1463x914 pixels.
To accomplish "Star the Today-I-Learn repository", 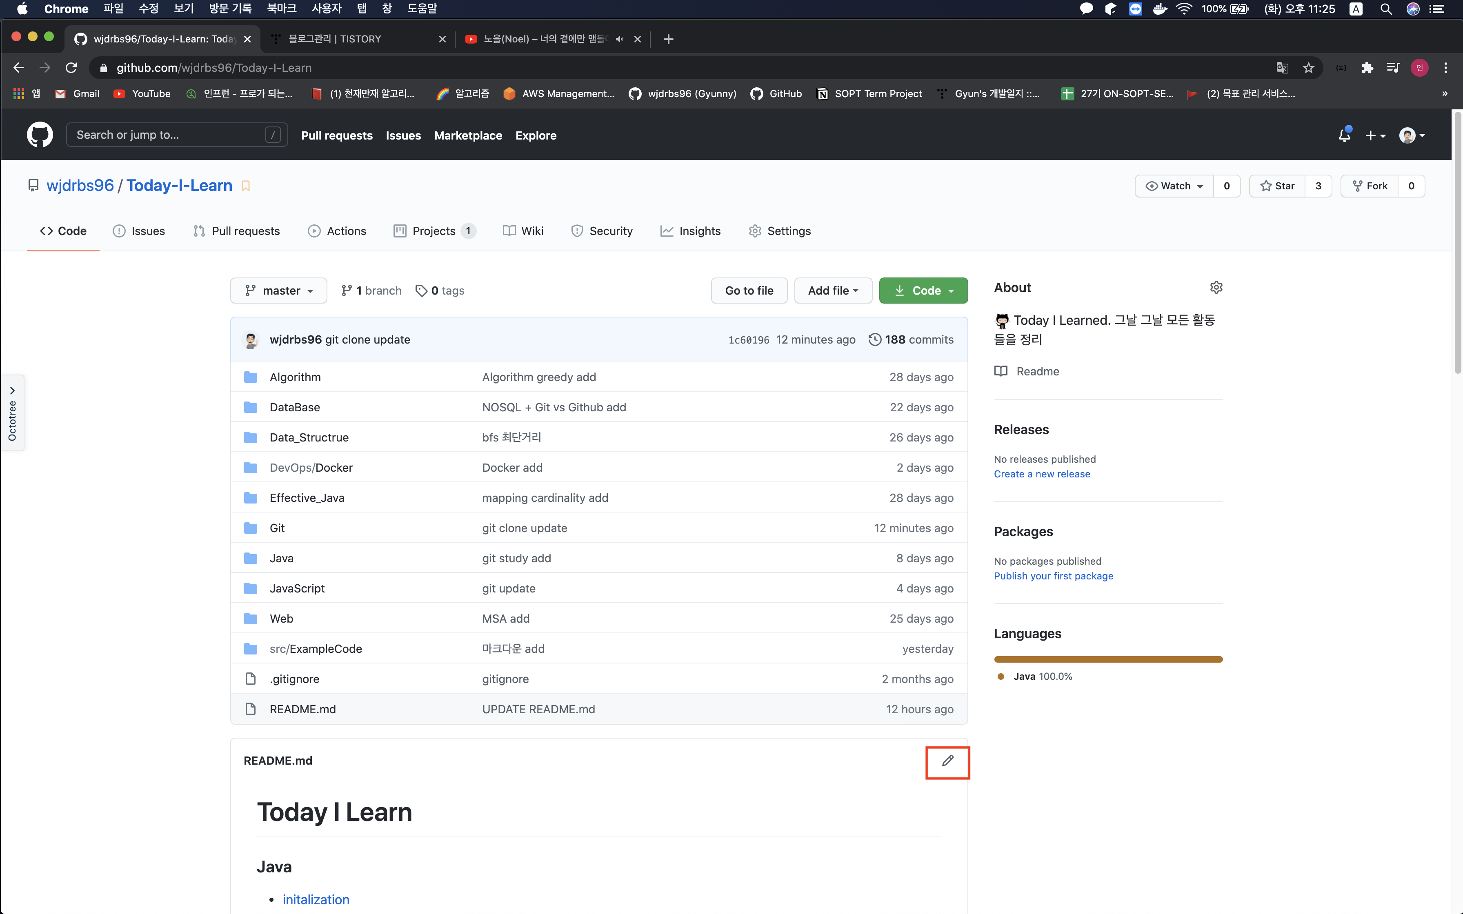I will (x=1277, y=186).
